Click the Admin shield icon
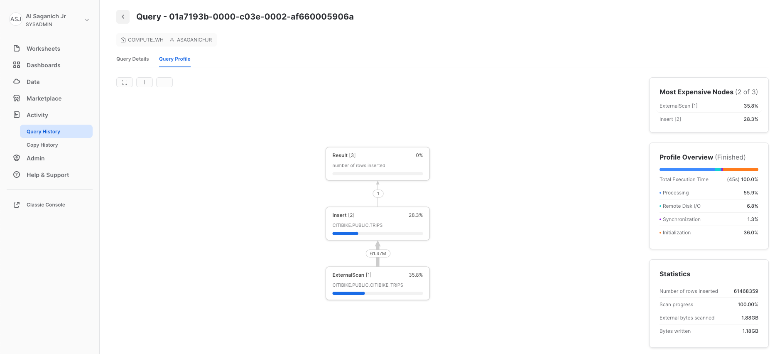 pos(17,158)
